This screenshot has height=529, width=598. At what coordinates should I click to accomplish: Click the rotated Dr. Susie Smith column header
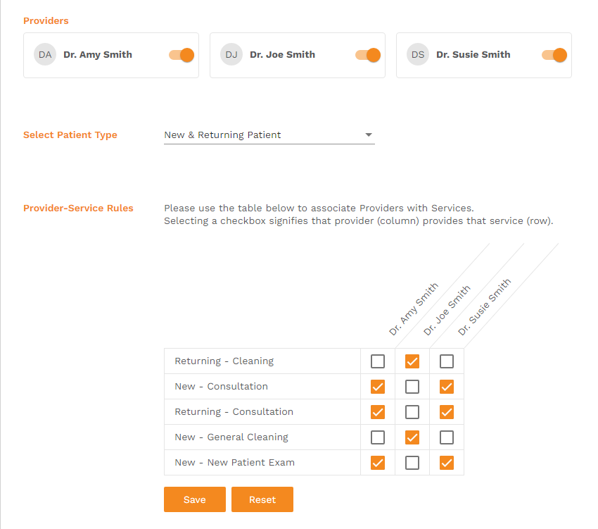click(484, 307)
